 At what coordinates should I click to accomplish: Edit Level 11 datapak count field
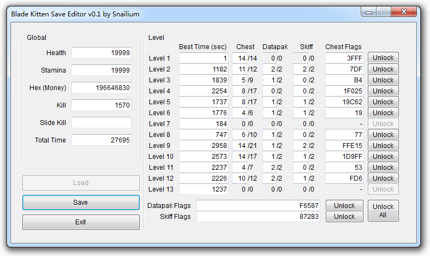pyautogui.click(x=270, y=168)
